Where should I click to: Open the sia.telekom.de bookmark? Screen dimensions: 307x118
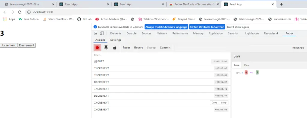pyautogui.click(x=280, y=19)
